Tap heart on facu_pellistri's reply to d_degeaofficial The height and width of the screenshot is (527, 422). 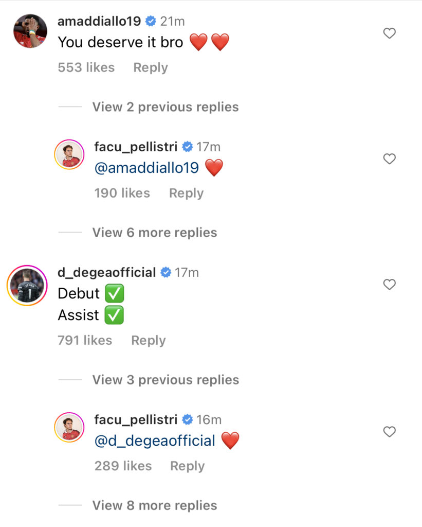tap(390, 432)
